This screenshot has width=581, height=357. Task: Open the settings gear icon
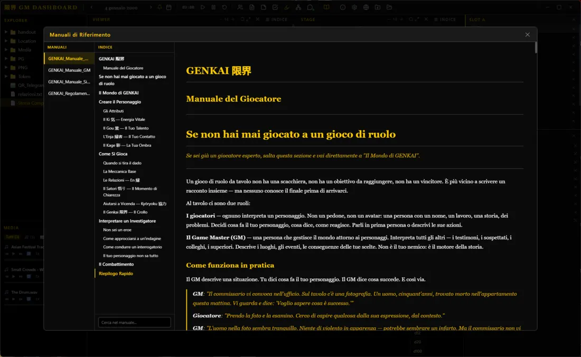point(355,6)
